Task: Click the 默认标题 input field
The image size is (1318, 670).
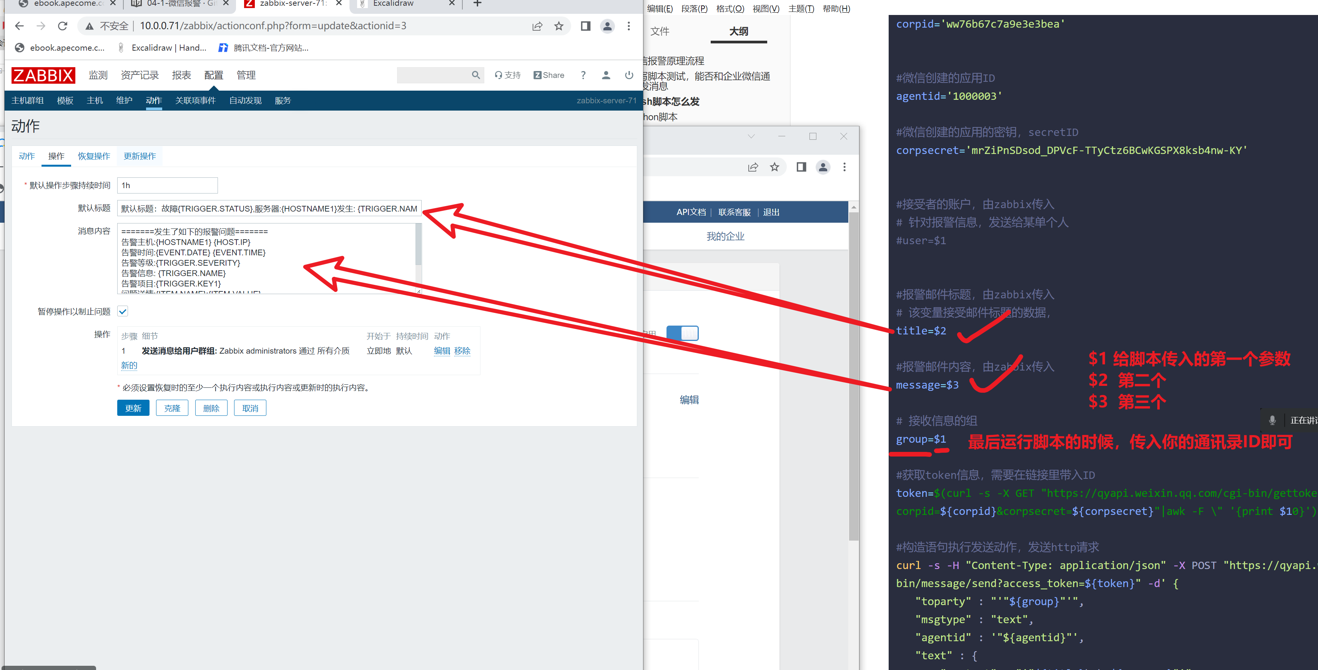Action: 269,208
